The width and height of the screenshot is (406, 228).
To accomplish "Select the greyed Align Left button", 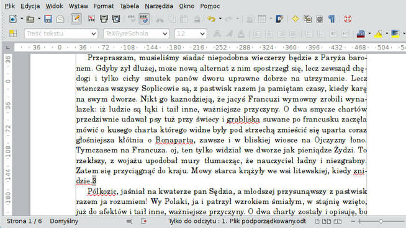I will (x=257, y=33).
